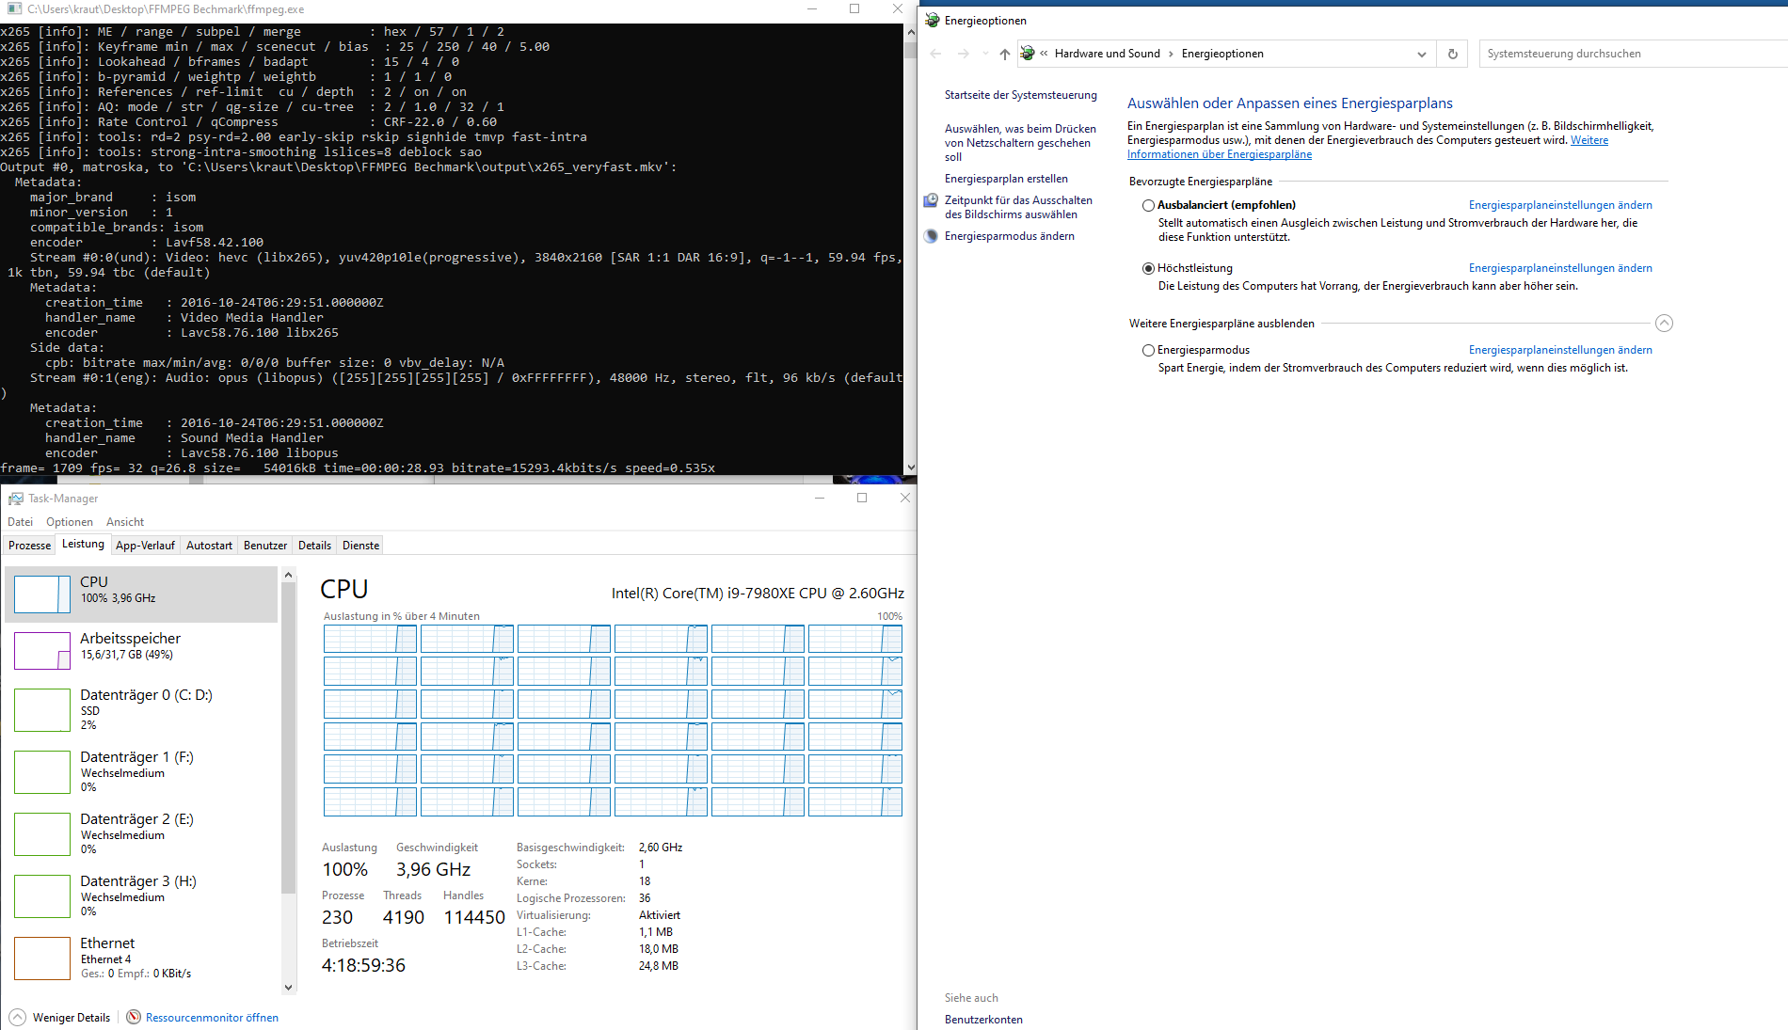Open Startseite der Systemsteuerung link
Screen dimensions: 1788x1030
(1021, 95)
